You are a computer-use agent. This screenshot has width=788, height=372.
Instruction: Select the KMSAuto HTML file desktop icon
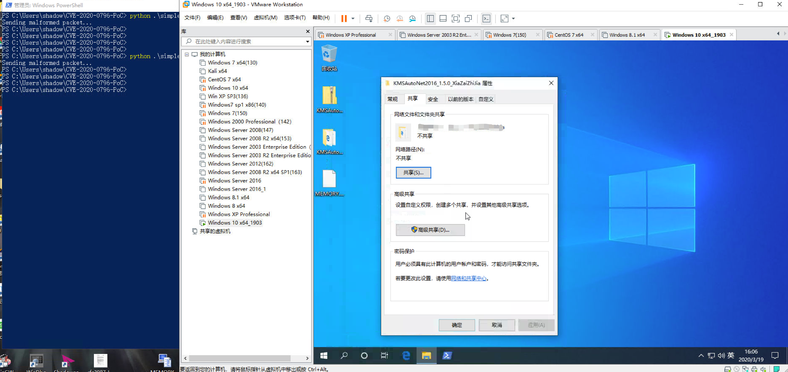pos(329,141)
